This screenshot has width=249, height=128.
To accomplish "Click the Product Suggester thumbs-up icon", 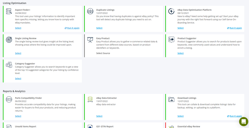I will point(171,40).
